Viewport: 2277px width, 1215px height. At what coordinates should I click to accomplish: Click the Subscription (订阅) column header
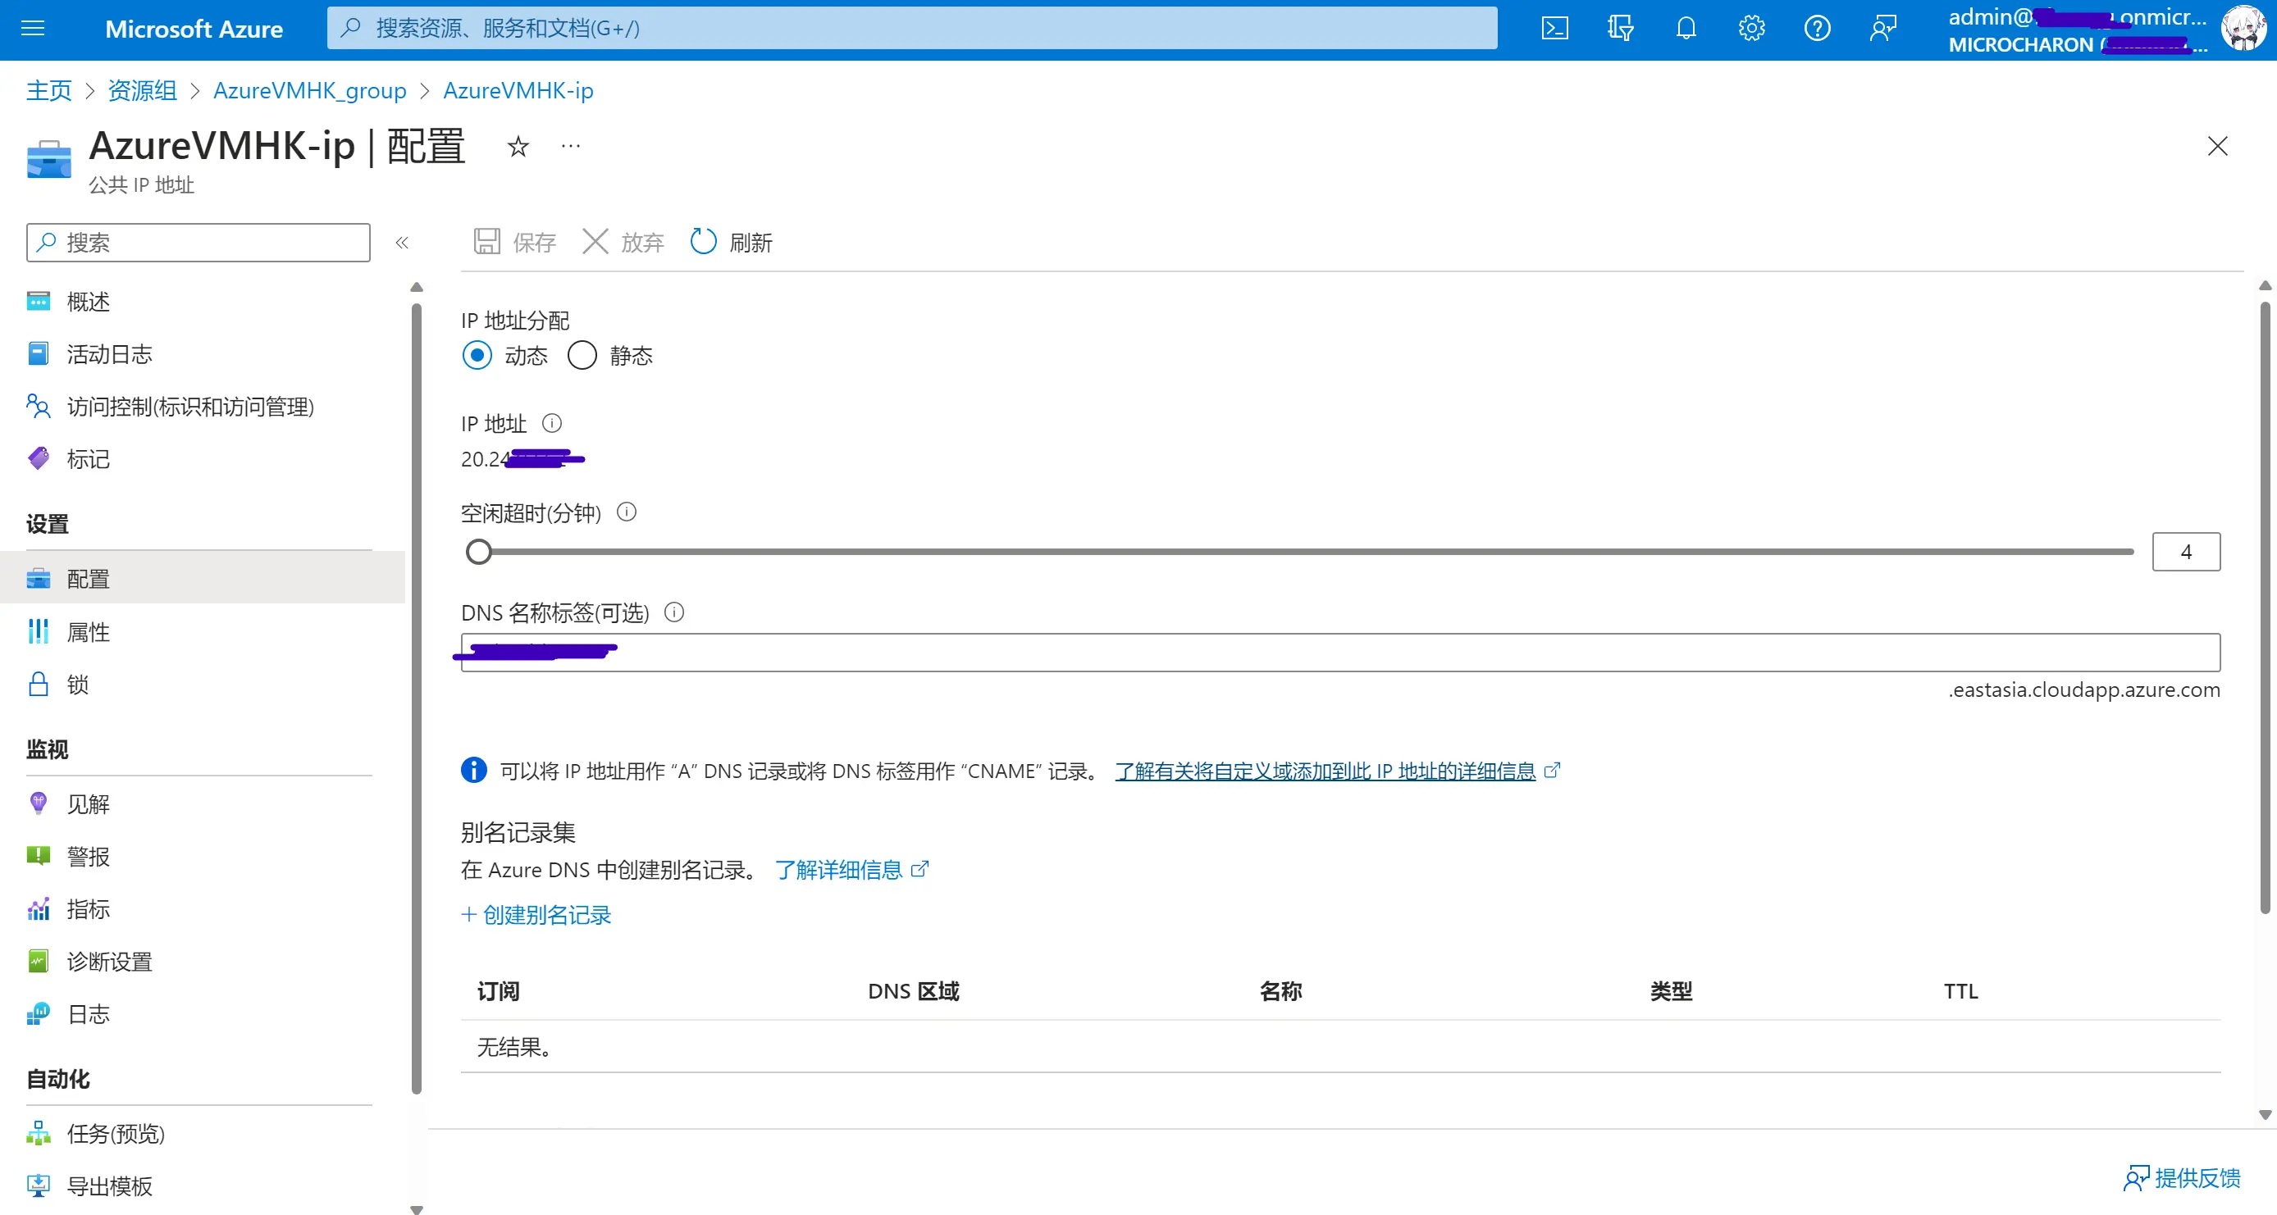[499, 991]
